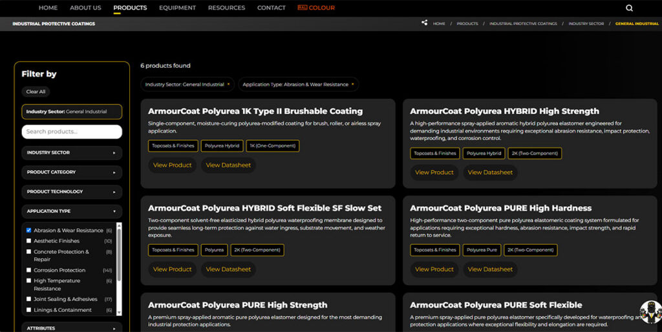Open ArmourCoat Polyurea PURE Soft Flexible title

(496, 305)
